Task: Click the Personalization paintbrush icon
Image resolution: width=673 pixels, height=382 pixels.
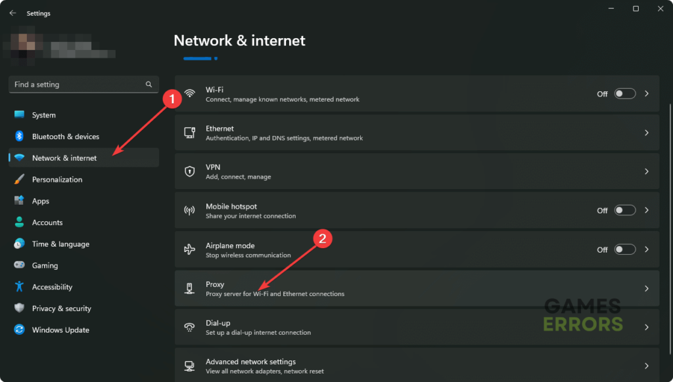Action: click(x=19, y=179)
